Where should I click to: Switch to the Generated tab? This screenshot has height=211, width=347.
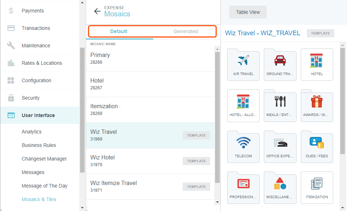(186, 31)
